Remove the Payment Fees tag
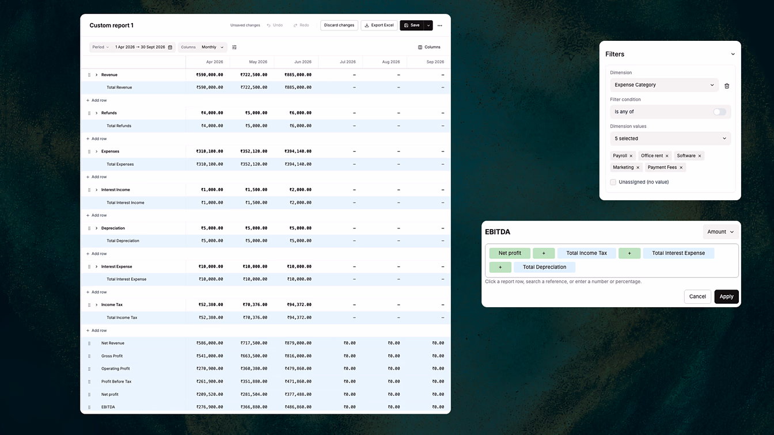 681,167
